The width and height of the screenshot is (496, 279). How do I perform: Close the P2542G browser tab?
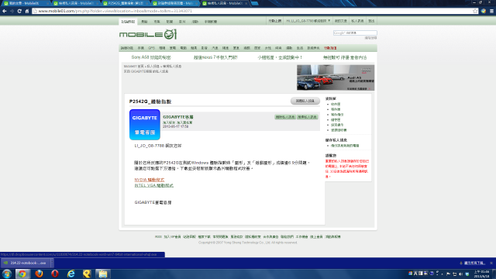[146, 3]
